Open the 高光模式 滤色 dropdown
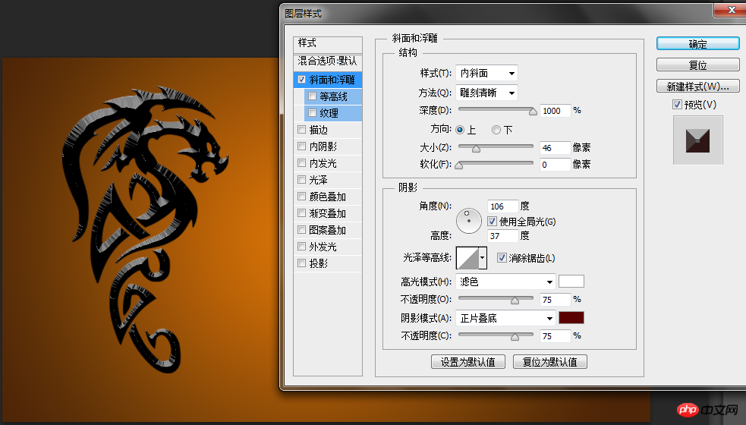Screen dimensions: 746x425 tap(505, 282)
